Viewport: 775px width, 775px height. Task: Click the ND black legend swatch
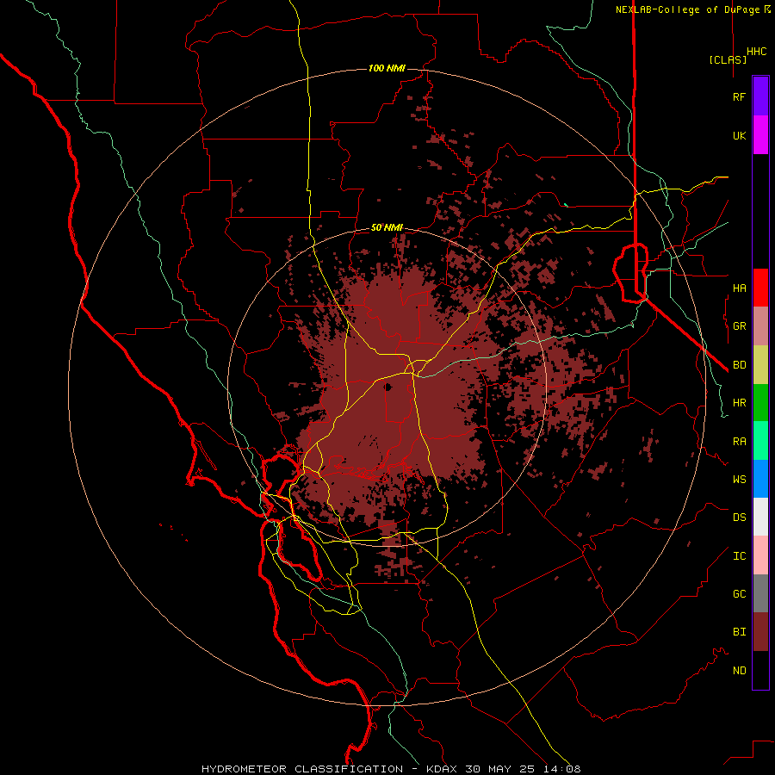coord(760,670)
